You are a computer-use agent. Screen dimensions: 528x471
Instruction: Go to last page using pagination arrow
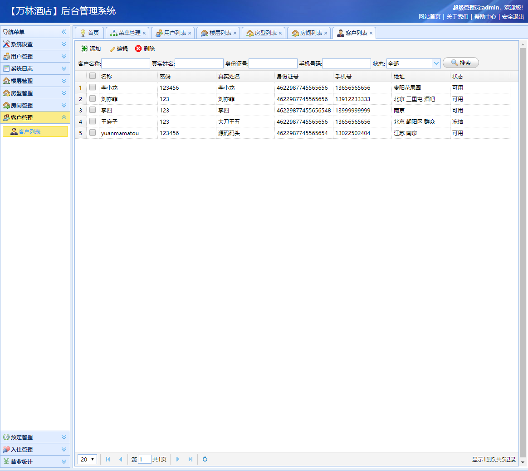[191, 459]
